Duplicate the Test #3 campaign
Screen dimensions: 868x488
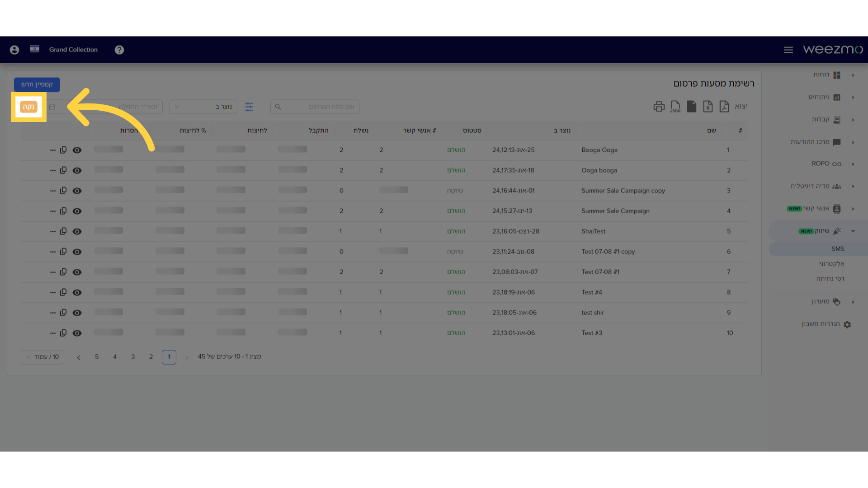[x=63, y=333]
